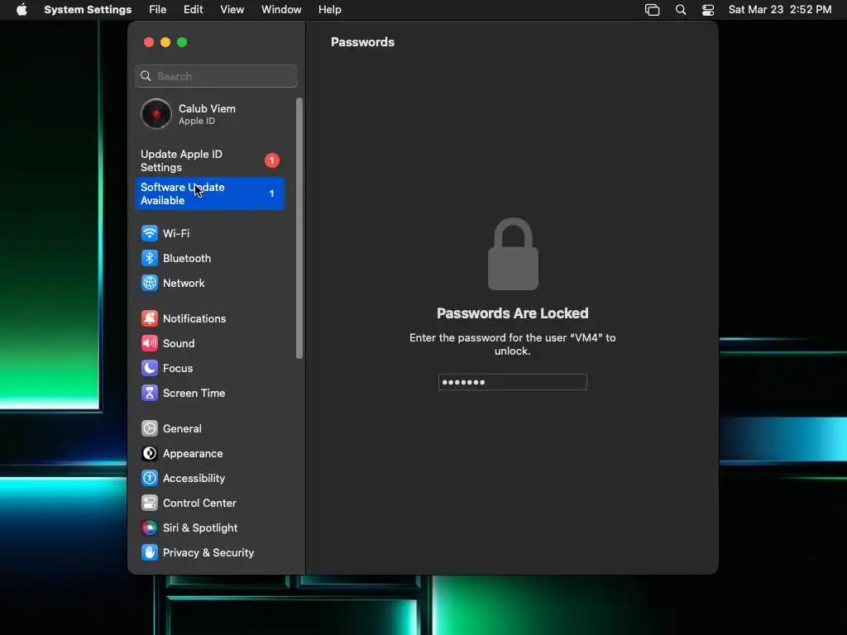This screenshot has height=635, width=847.
Task: Click the date and time in menu bar
Action: tap(780, 10)
